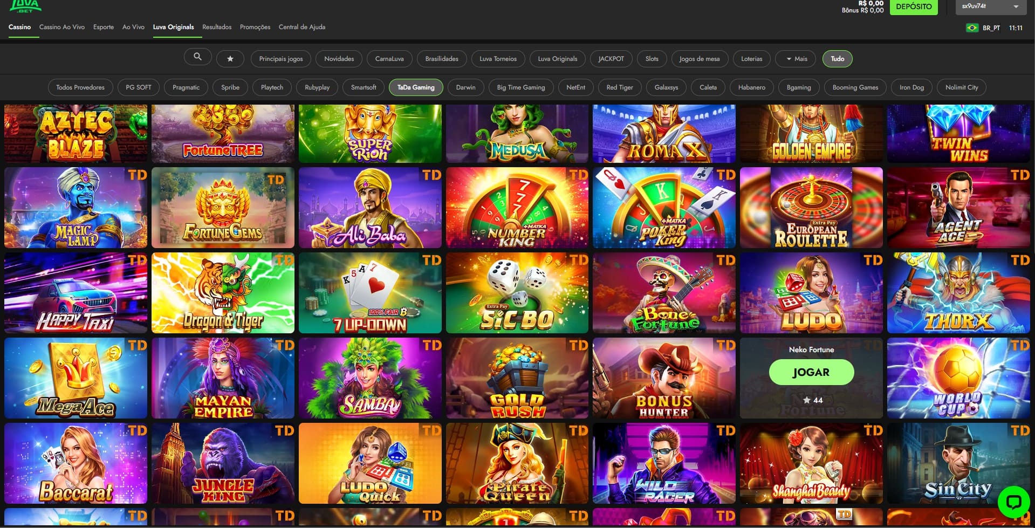Open the Fortune Gems game
The image size is (1035, 528).
point(223,208)
